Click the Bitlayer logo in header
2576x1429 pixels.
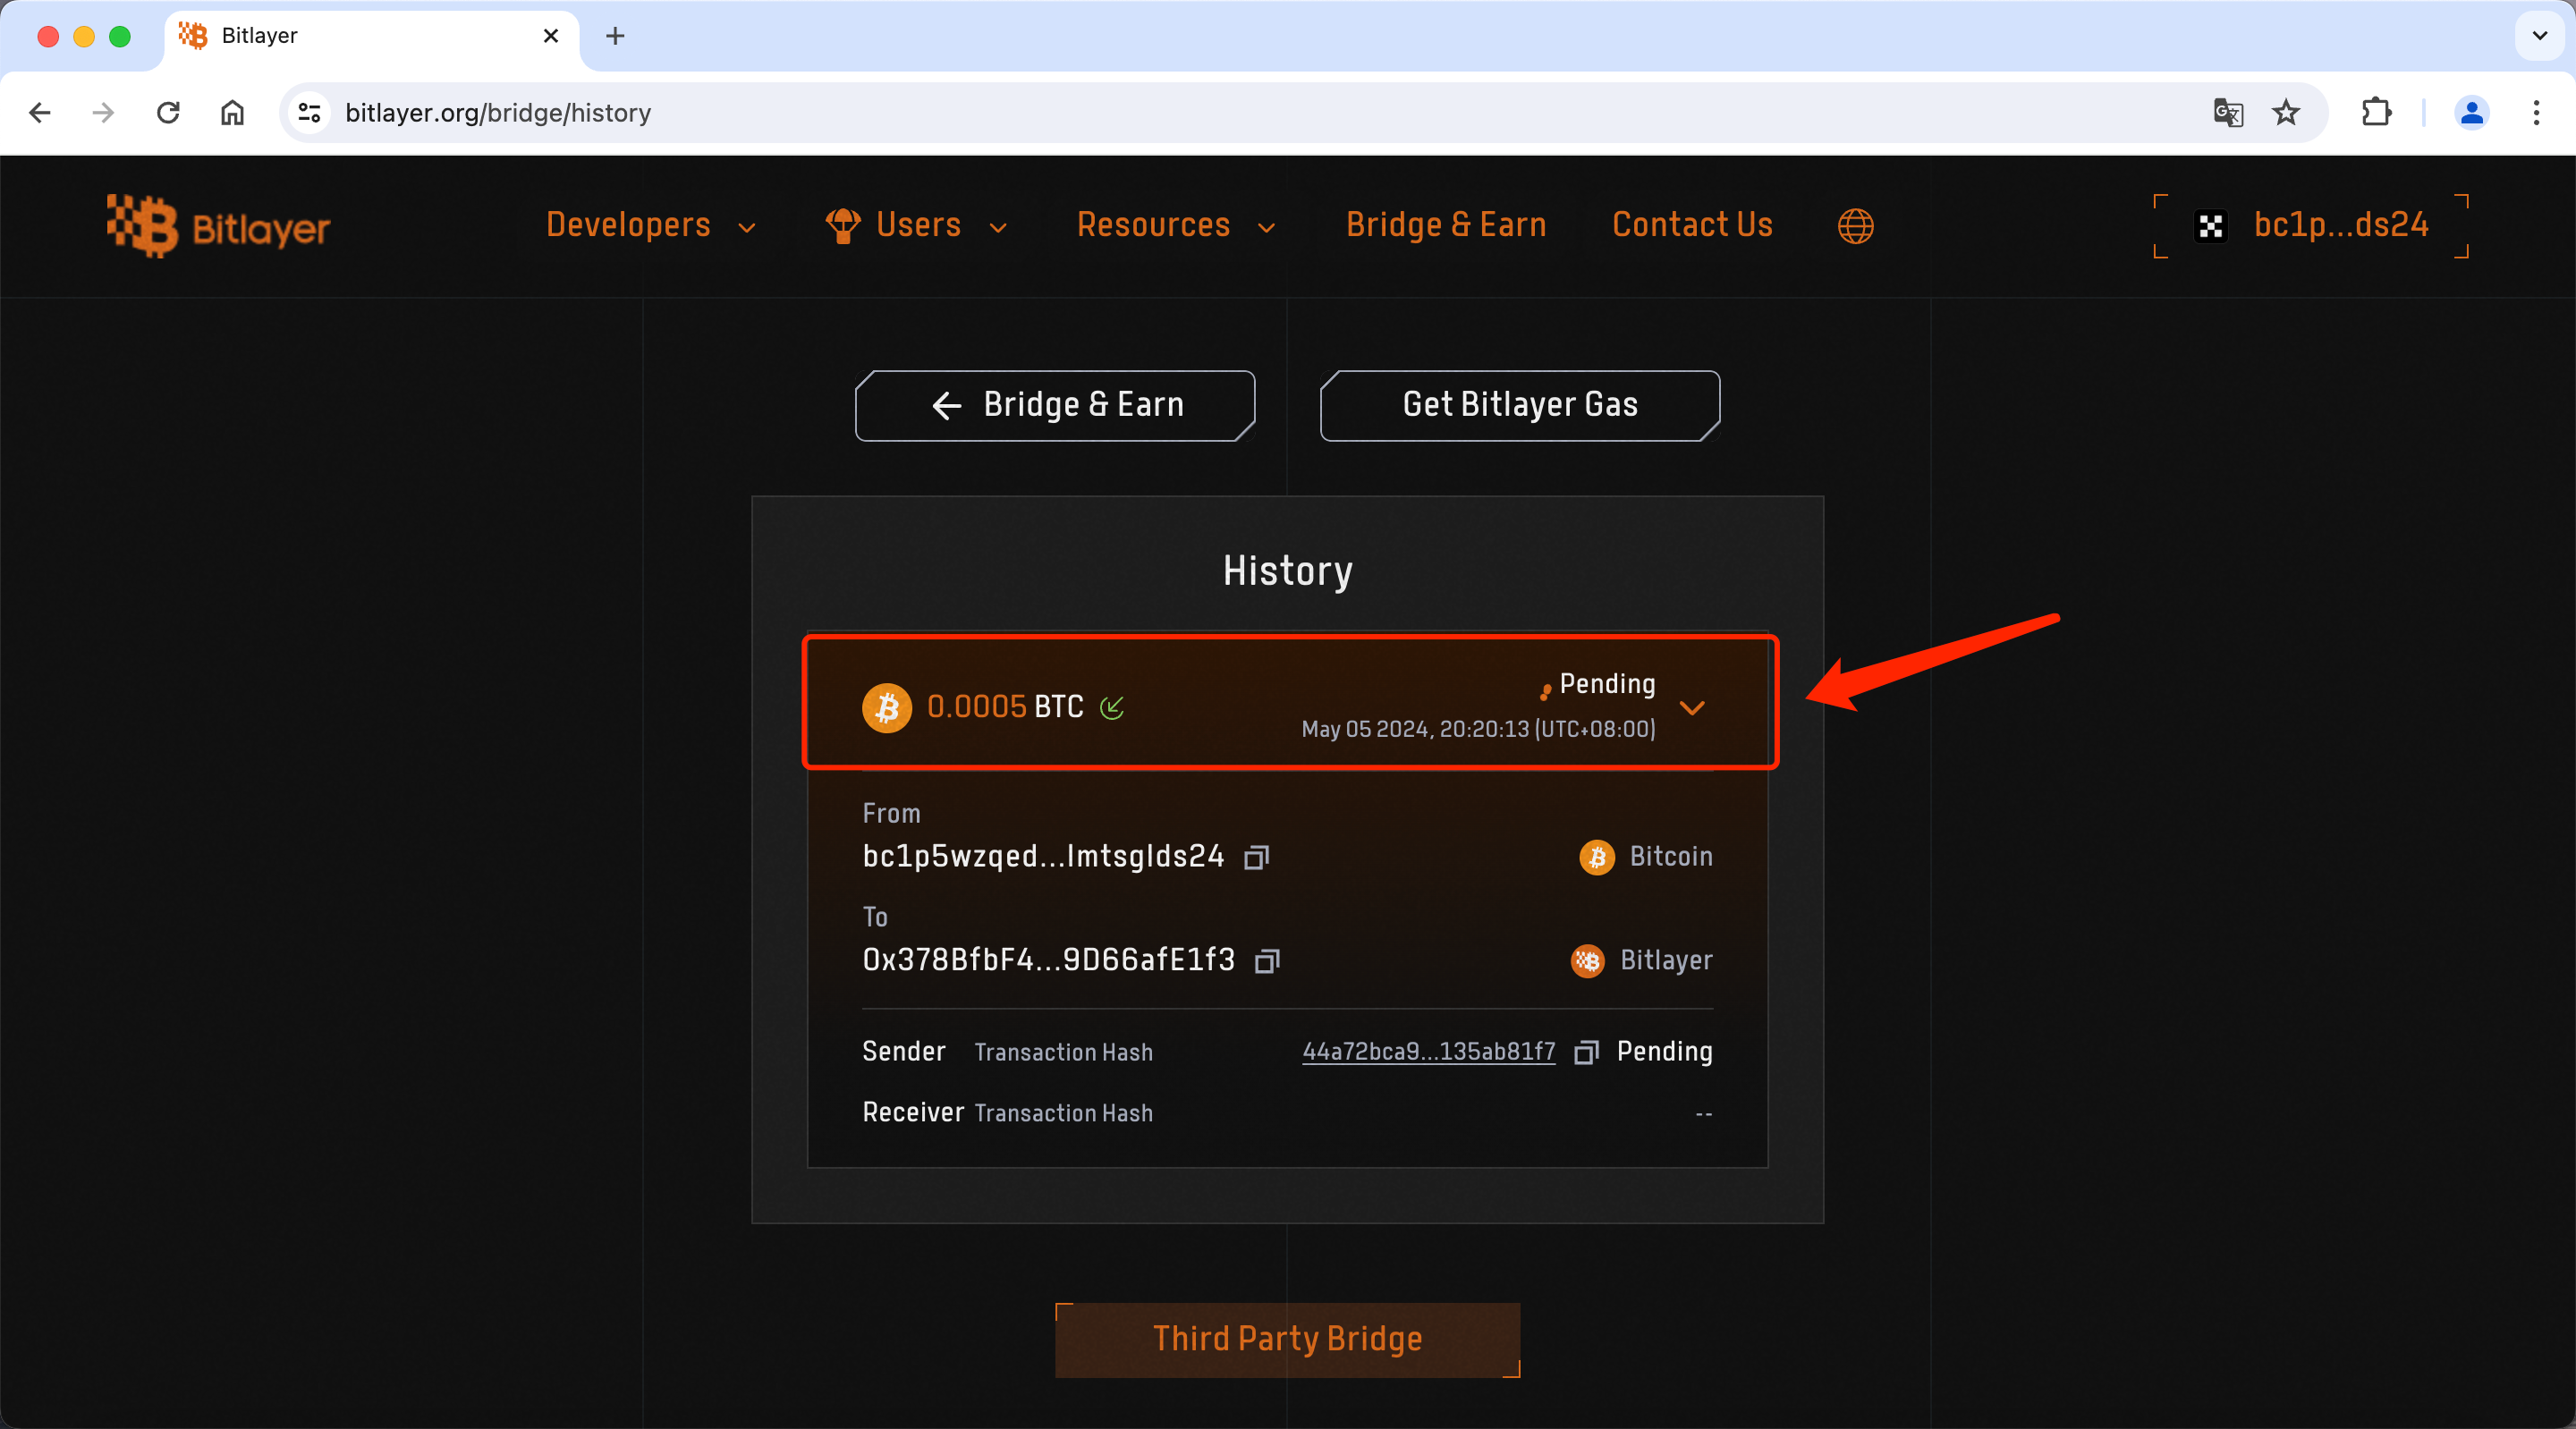(218, 227)
